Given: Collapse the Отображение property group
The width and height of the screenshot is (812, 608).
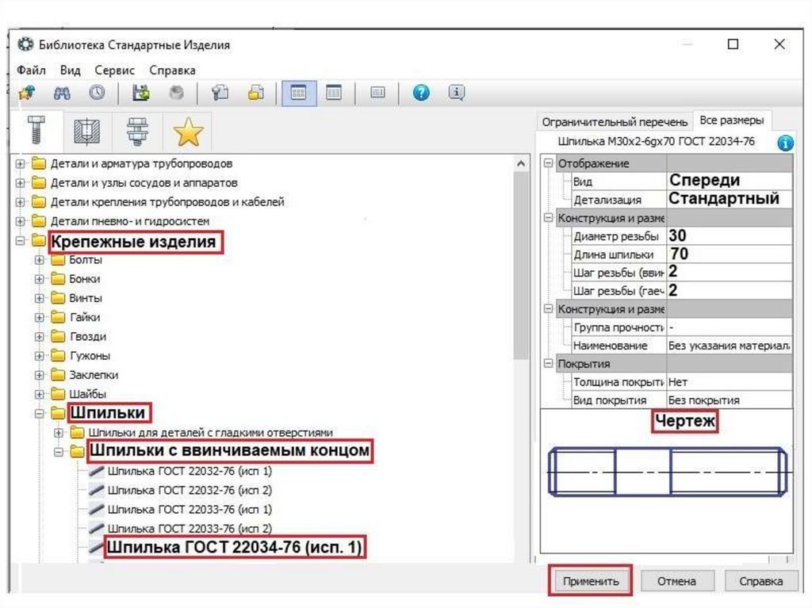Looking at the screenshot, I should point(547,163).
